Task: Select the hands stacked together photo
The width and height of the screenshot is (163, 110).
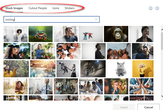Action: click(x=141, y=86)
